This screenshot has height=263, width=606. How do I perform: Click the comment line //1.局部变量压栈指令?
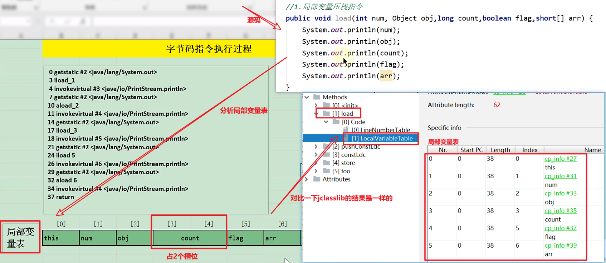(x=324, y=7)
